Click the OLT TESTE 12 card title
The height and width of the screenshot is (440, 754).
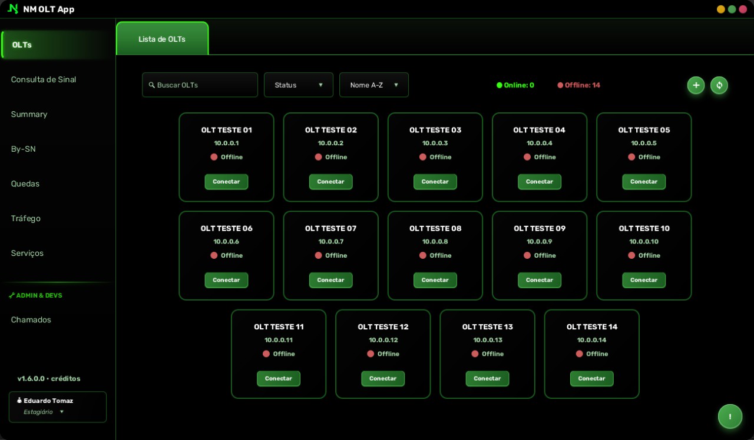(x=383, y=326)
